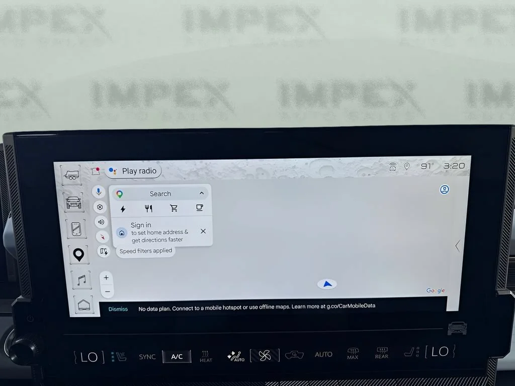Toggle REAR defrost

(382, 353)
